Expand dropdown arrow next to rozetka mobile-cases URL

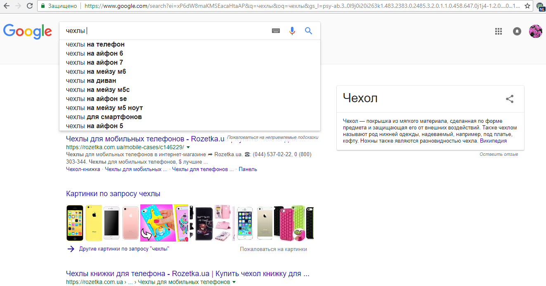click(x=188, y=147)
